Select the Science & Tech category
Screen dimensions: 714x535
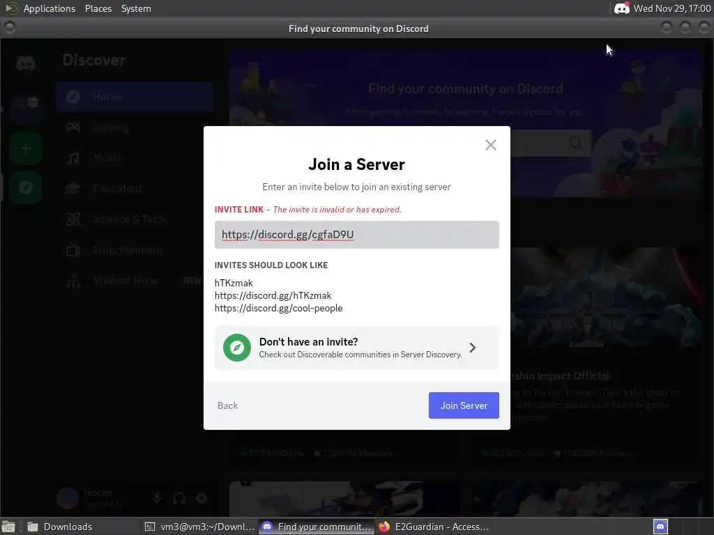point(134,219)
